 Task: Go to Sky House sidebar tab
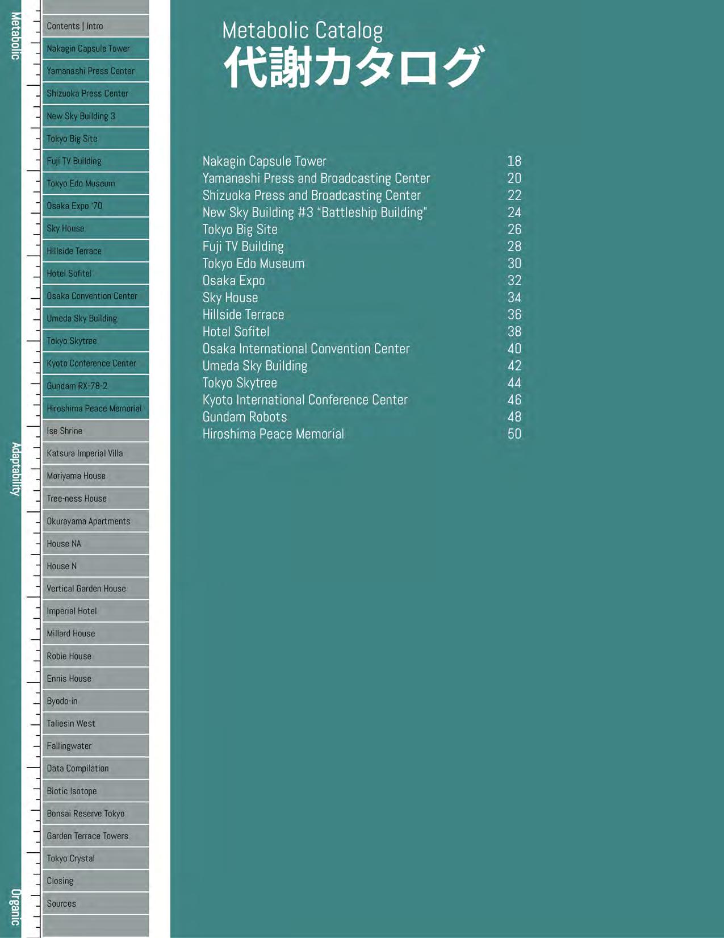95,228
